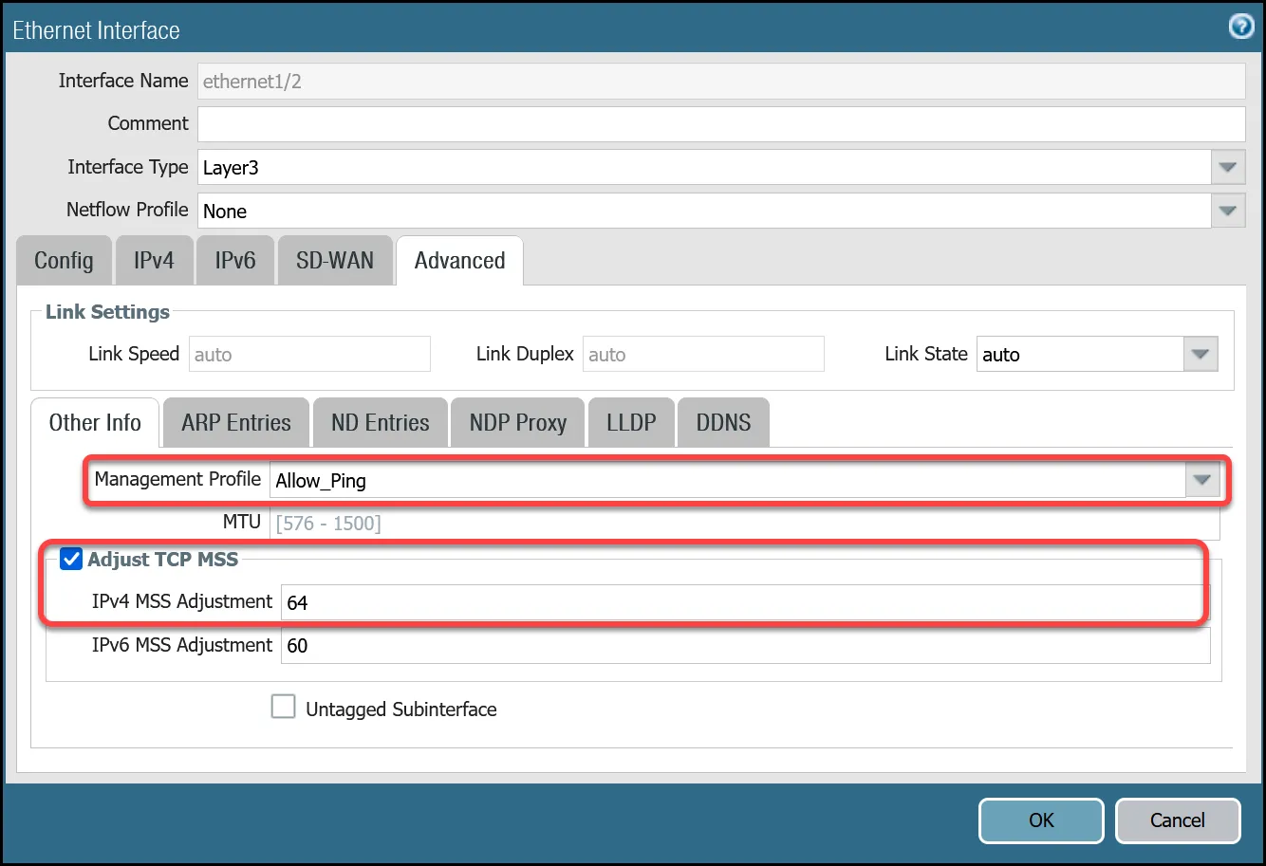Switch to the IPv4 tab
The image size is (1266, 866).
pyautogui.click(x=154, y=260)
